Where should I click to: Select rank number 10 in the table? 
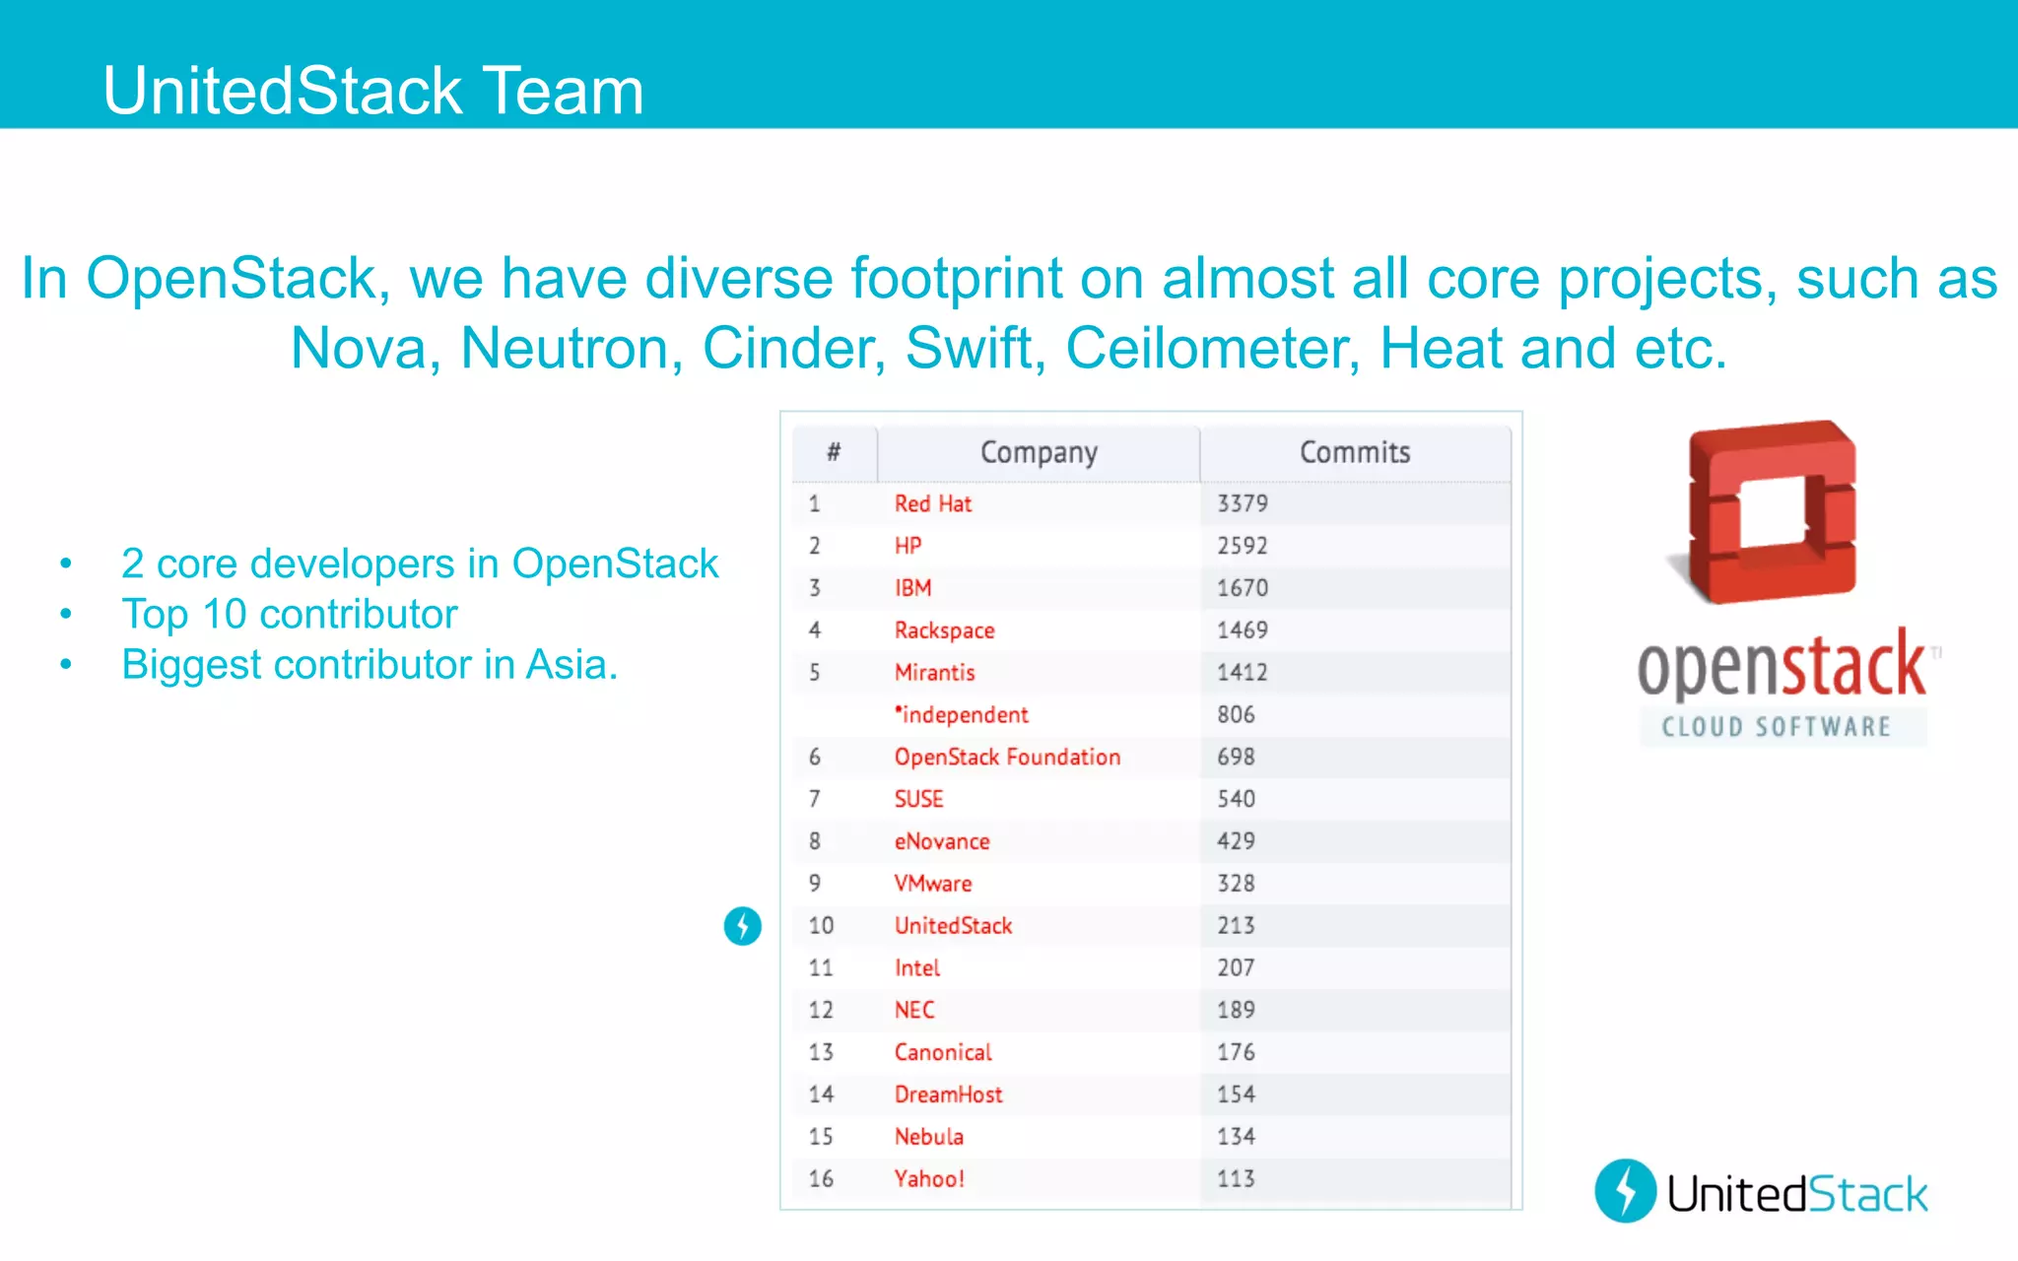821,926
